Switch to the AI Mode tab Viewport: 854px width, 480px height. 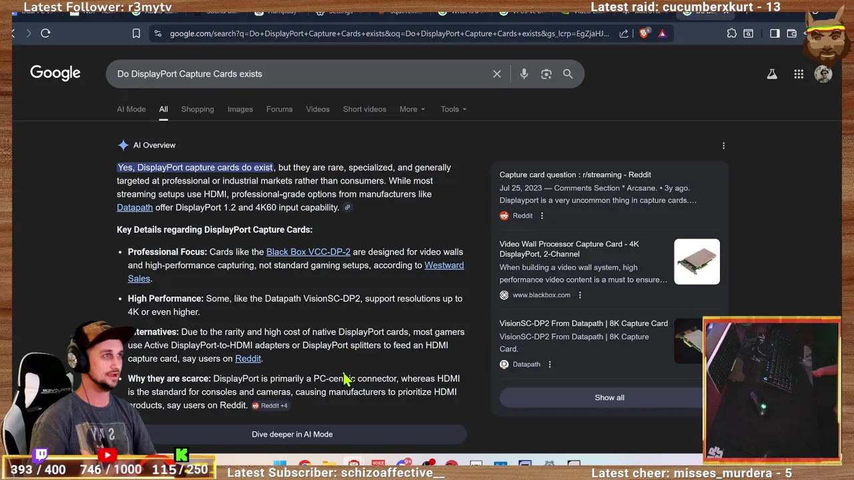(131, 109)
